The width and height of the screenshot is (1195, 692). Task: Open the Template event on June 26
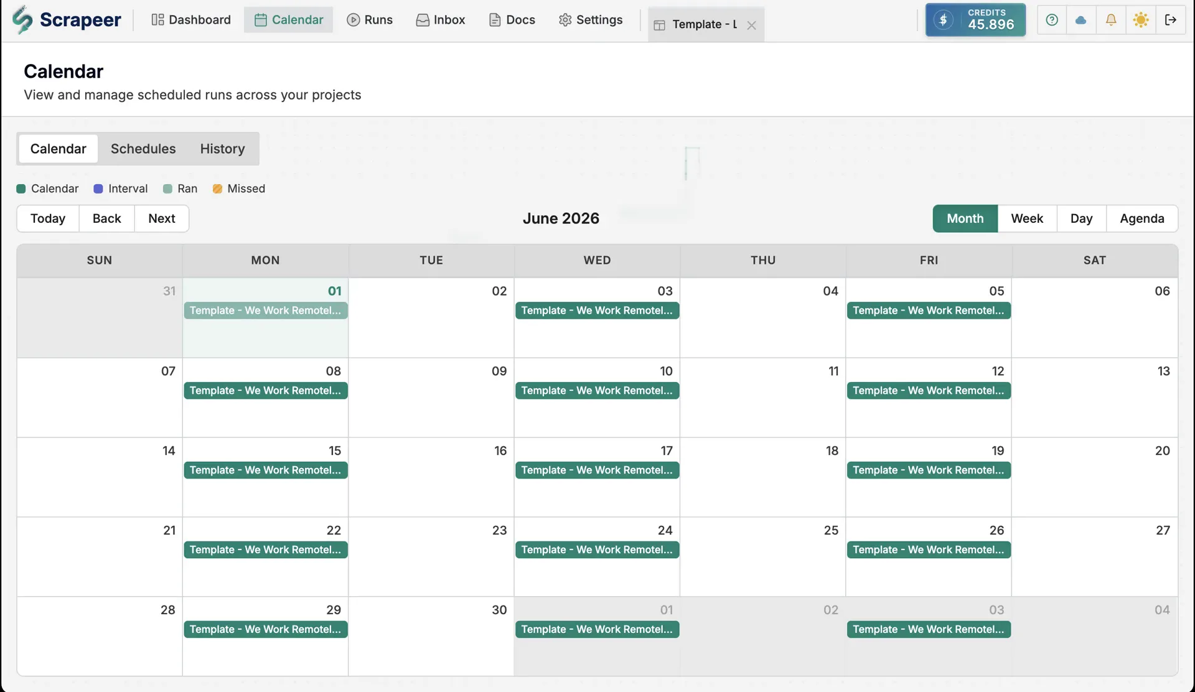point(929,549)
